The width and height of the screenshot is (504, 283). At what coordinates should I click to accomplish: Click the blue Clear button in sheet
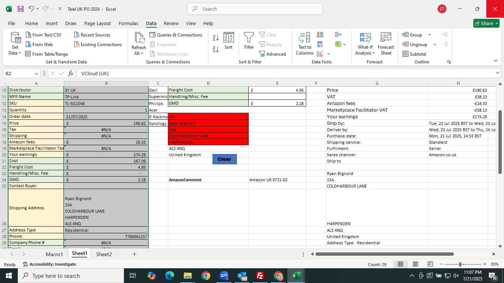tap(224, 159)
